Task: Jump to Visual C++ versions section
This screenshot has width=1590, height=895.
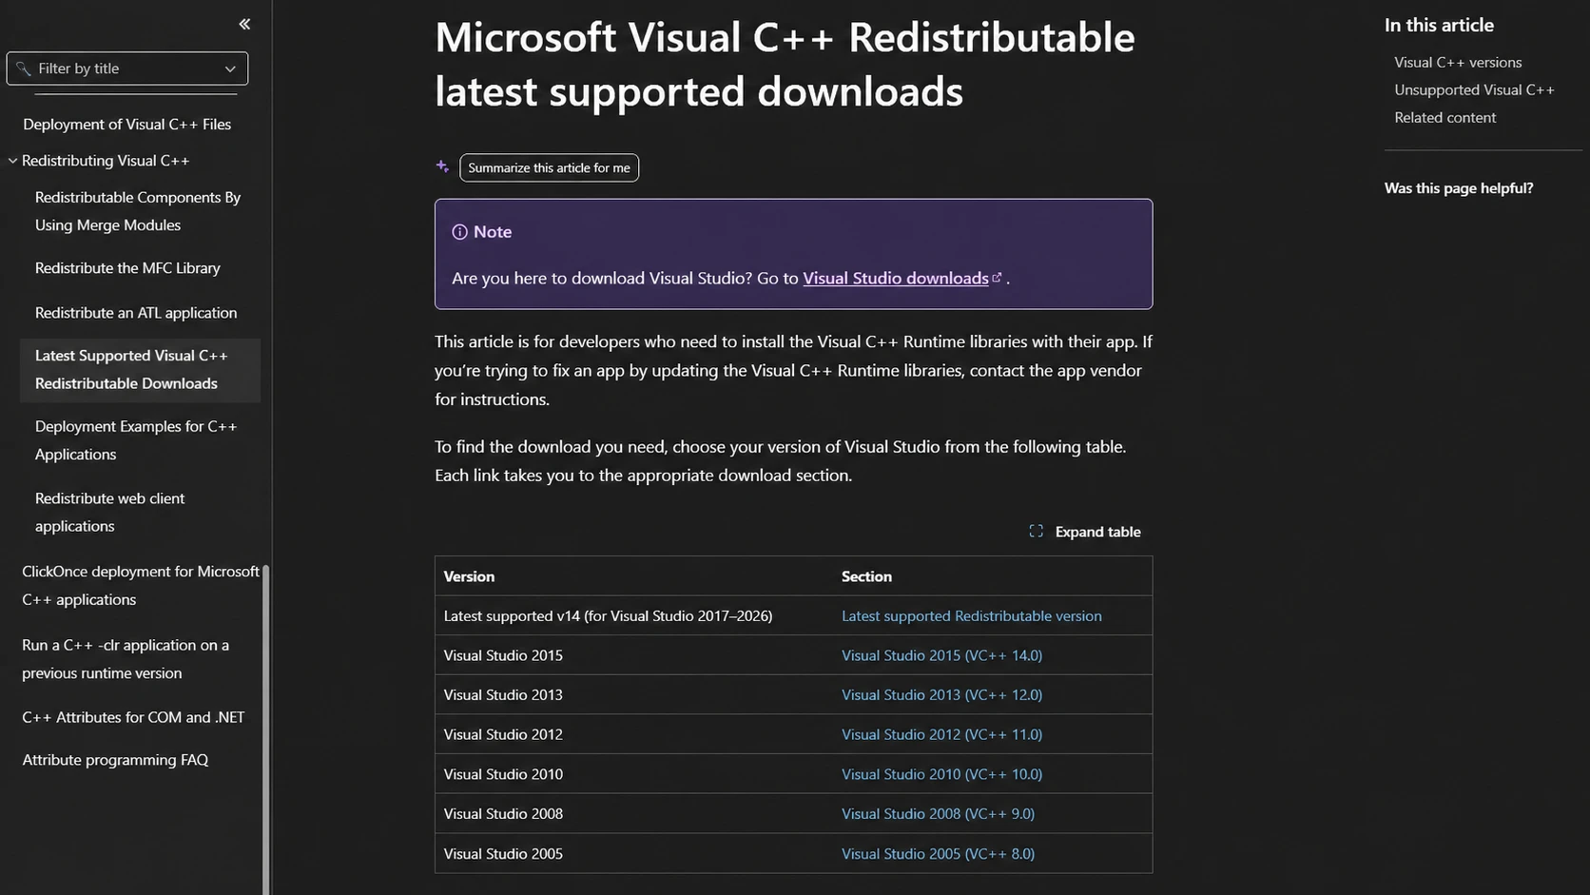Action: [1458, 63]
